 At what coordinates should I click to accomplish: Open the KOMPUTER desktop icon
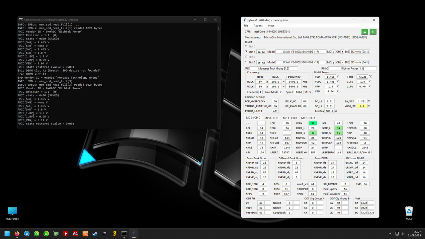(x=12, y=213)
